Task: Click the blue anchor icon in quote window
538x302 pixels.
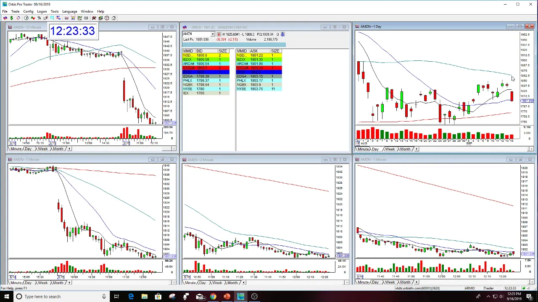Action: click(282, 34)
